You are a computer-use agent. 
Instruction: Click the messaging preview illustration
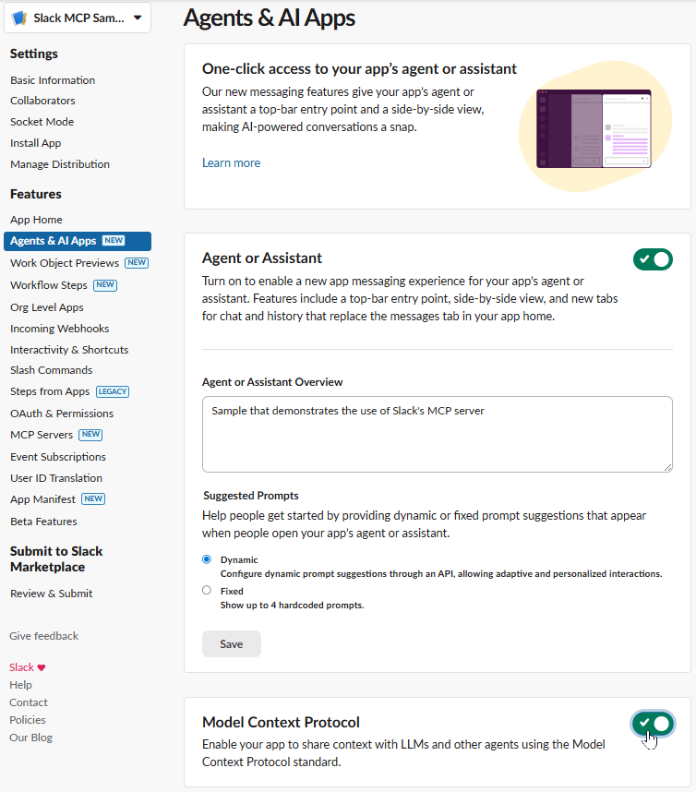tap(594, 128)
